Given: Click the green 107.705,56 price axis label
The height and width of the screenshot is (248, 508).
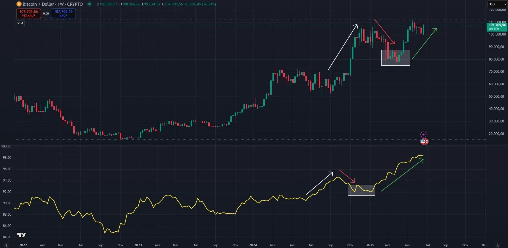Looking at the screenshot, I should point(497,27).
